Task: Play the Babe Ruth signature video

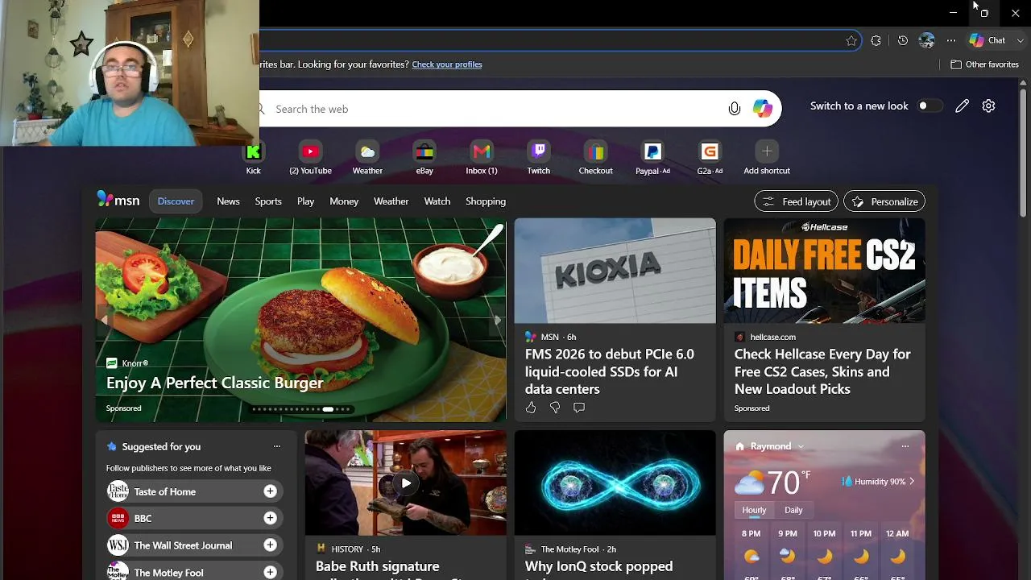Action: click(x=406, y=483)
